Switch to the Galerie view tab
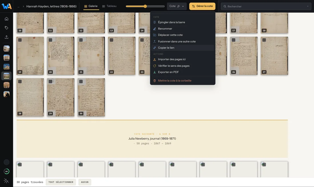The height and width of the screenshot is (187, 314). coord(91,6)
